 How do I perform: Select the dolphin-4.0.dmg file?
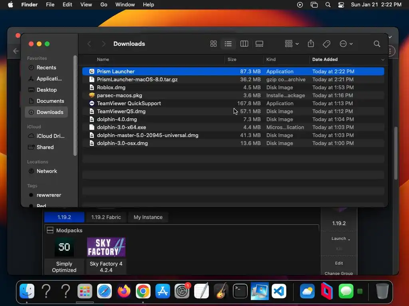[x=233, y=120]
